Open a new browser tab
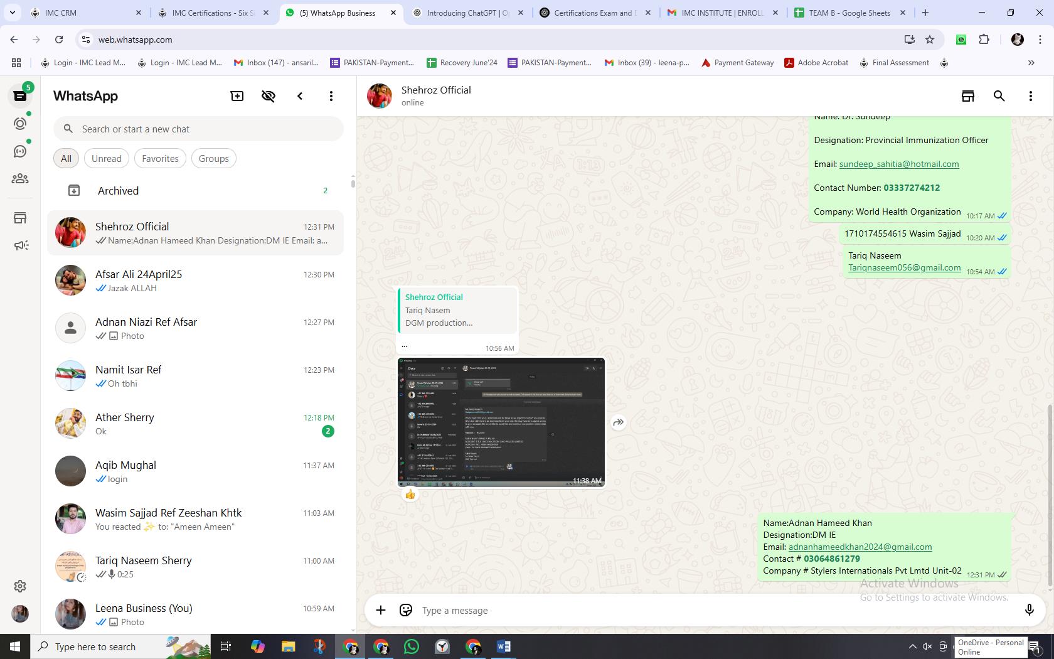The image size is (1054, 659). [x=925, y=13]
